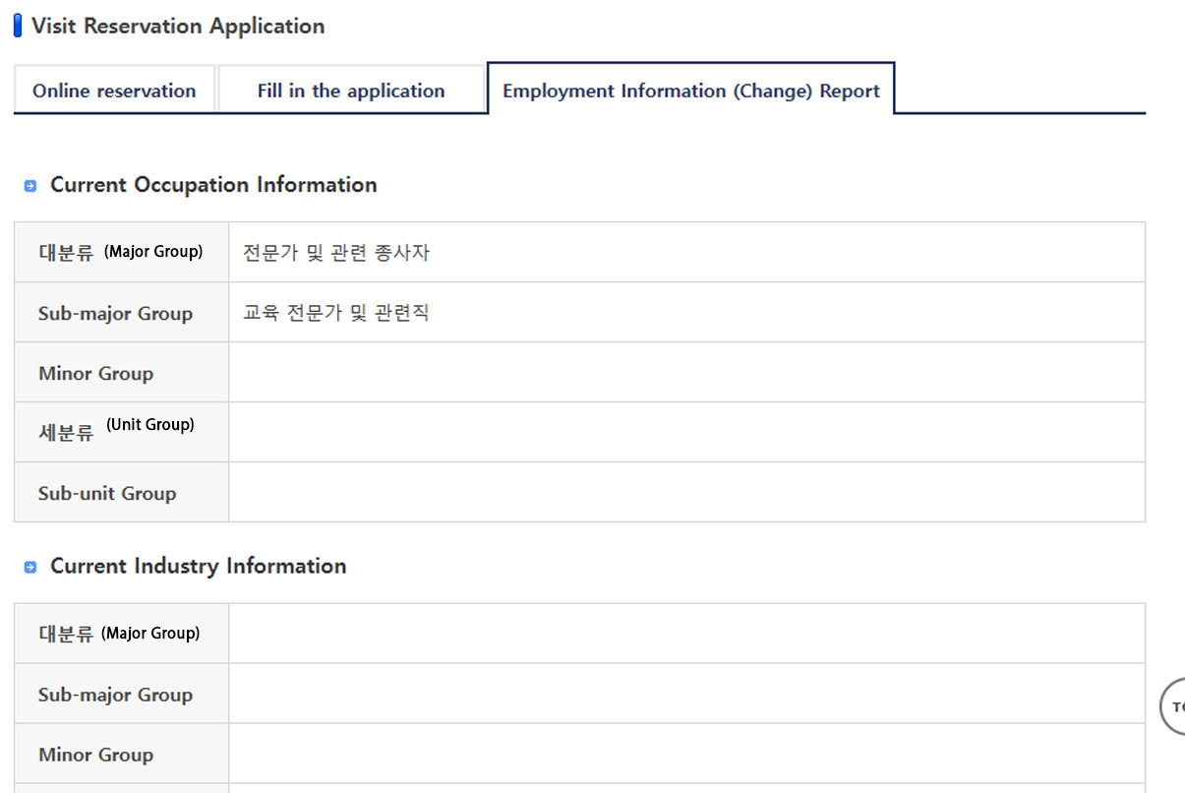
Task: Click blue bar icon beside Visit Reservation Application
Action: 18,27
